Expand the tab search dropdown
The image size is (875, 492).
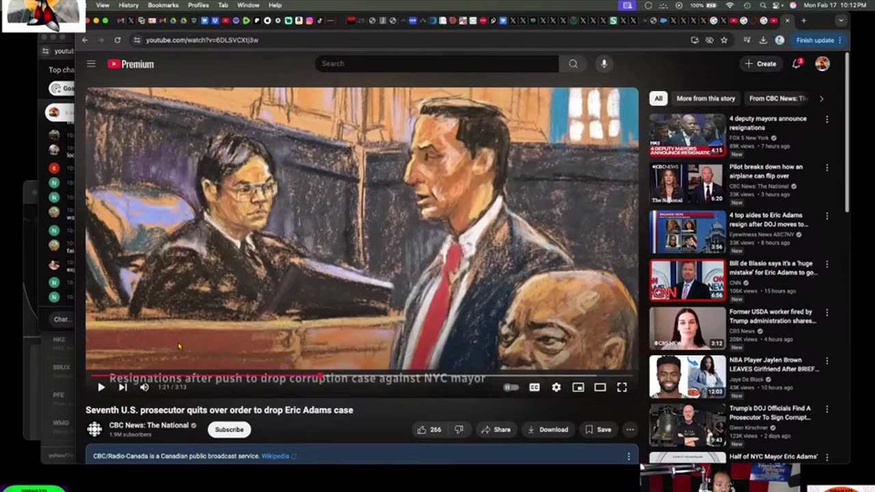coord(841,20)
